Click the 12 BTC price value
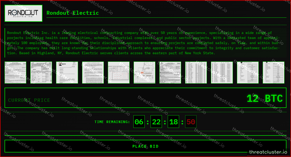Screen dimensions: 291x157 coord(264,98)
